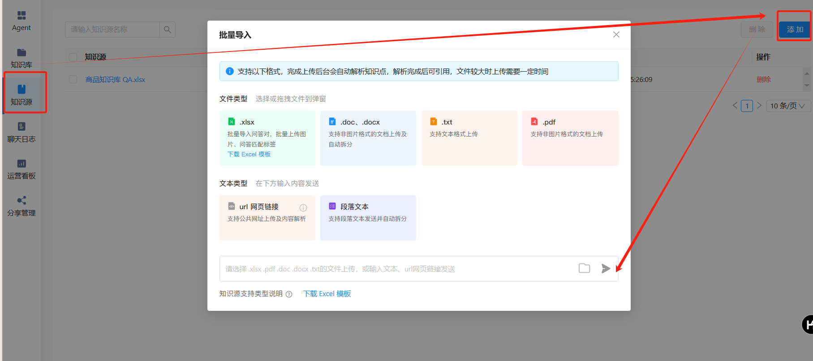Screen dimensions: 813x361
Task: Go to the previous page arrow
Action: 735,106
